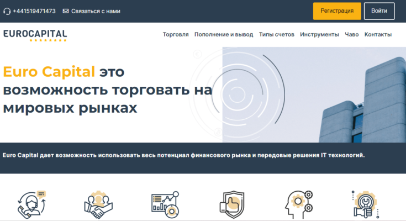The image size is (406, 221).
Task: Click the banner text "Euro Capital дает возможность"
Action: pos(50,155)
